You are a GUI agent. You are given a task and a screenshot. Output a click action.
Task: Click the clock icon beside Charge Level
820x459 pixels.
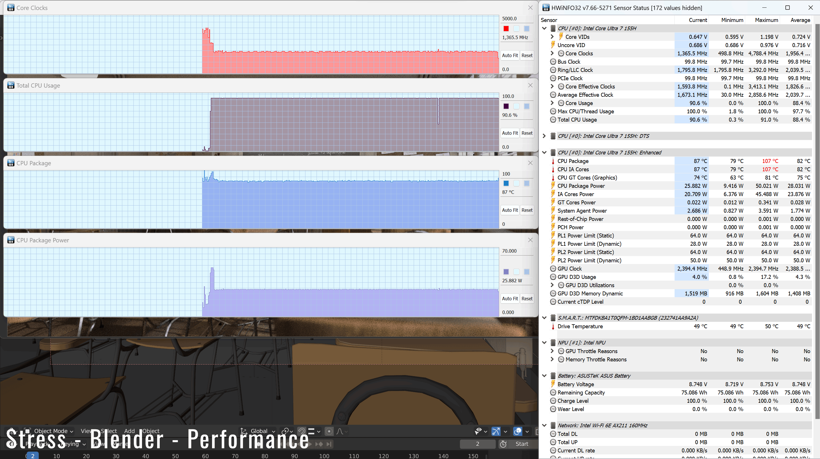553,401
